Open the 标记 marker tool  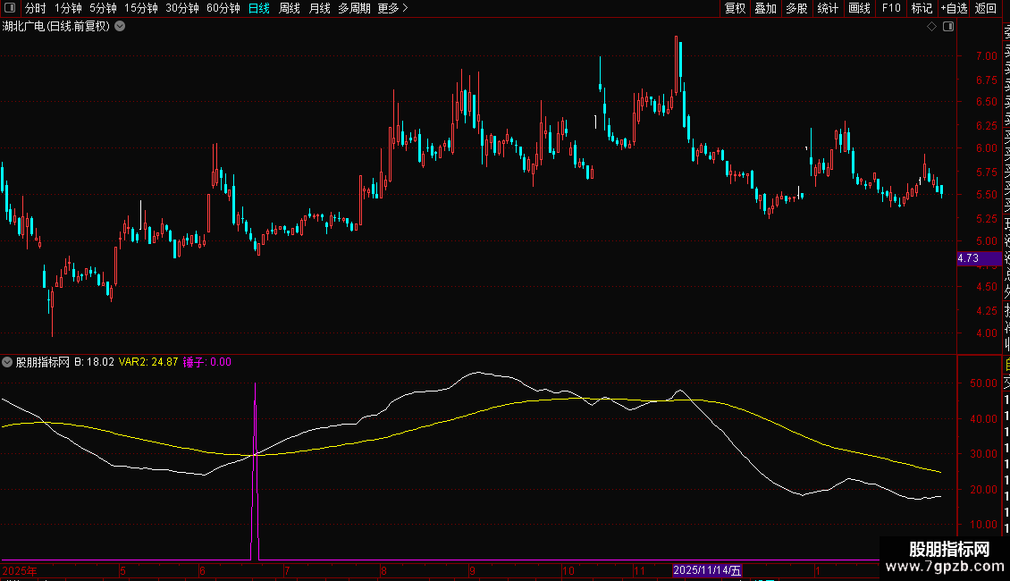click(922, 8)
